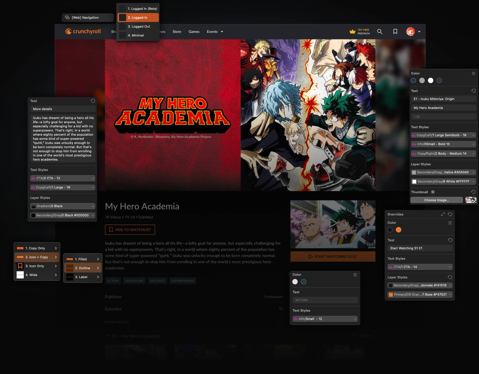
Task: Select 1. Logged In (Beta) option
Action: click(138, 9)
